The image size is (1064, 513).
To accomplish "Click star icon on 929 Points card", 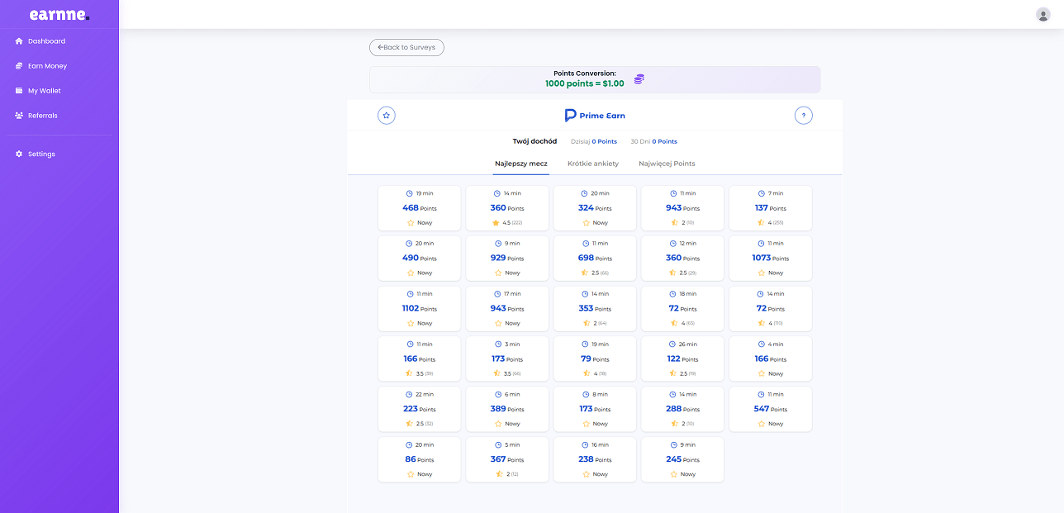I will coord(498,273).
